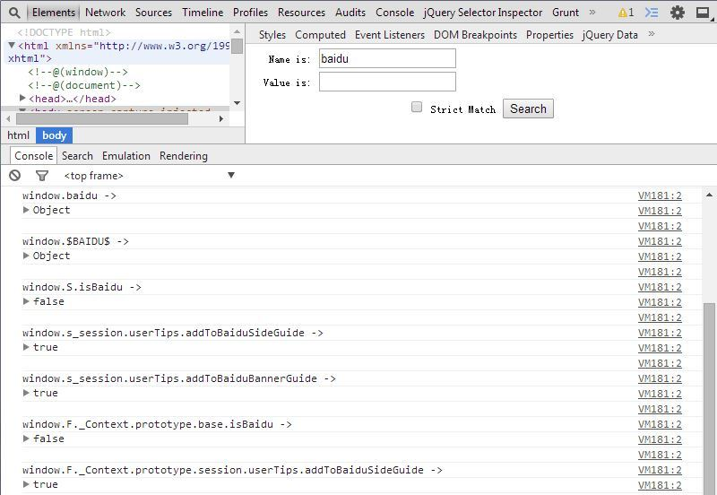The width and height of the screenshot is (717, 495).
Task: Switch to the Rendering tab
Action: point(184,156)
